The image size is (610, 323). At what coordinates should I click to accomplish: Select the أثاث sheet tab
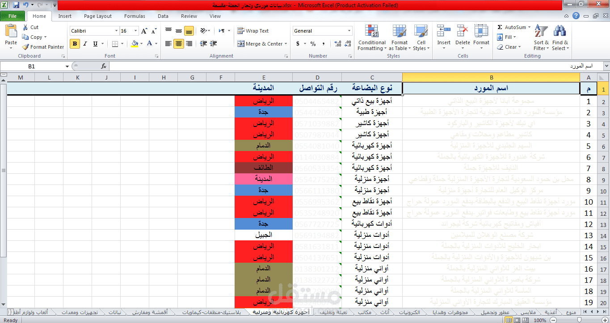coord(384,312)
